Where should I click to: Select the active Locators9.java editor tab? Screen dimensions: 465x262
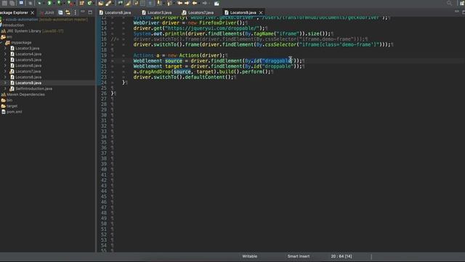[240, 13]
